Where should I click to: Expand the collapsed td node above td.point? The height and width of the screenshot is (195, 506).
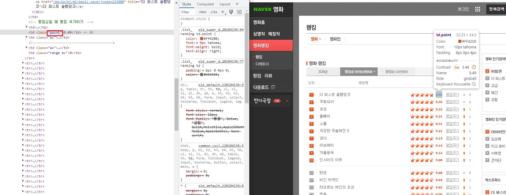click(x=27, y=27)
